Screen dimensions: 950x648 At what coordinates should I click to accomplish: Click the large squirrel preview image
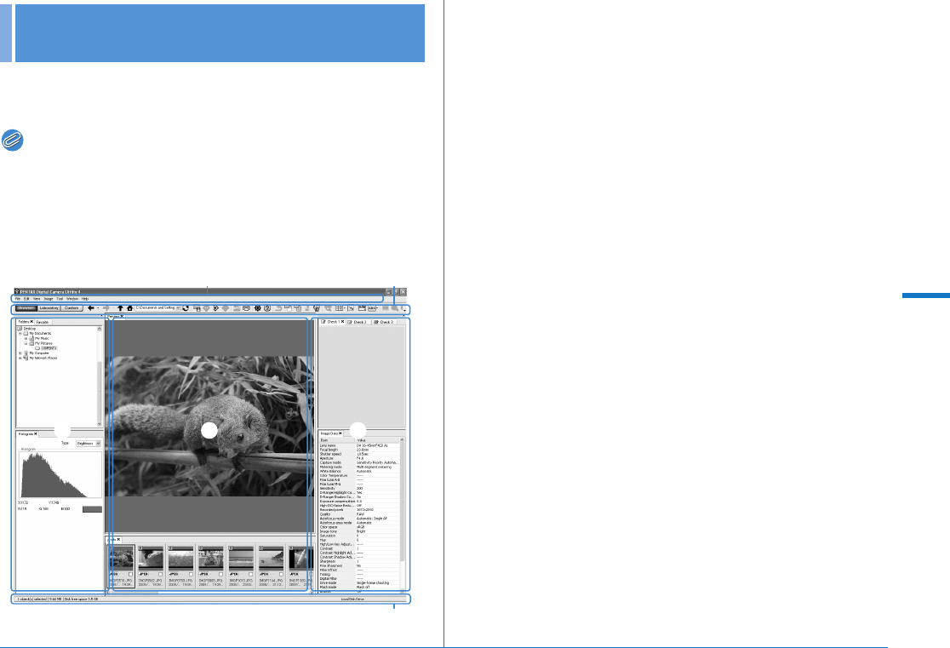[209, 426]
